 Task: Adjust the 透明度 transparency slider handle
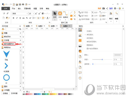coord(93,64)
